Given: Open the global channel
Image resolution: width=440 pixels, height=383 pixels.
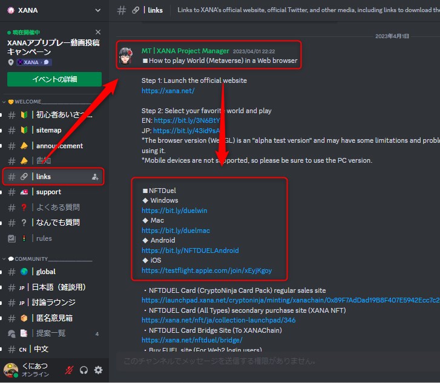Looking at the screenshot, I should click(53, 272).
